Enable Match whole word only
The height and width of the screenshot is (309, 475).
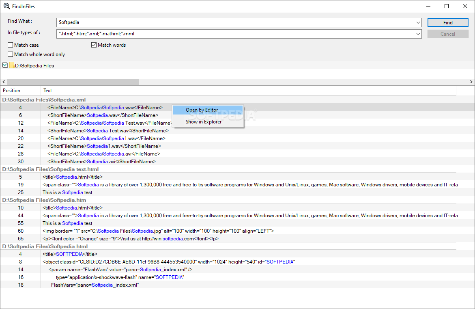point(10,54)
